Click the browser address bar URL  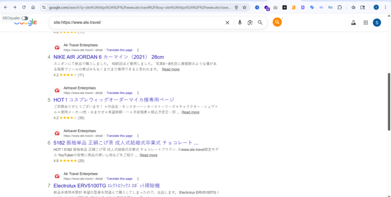(x=139, y=8)
